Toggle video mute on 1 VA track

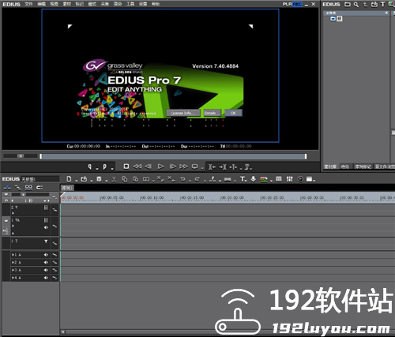click(x=46, y=220)
